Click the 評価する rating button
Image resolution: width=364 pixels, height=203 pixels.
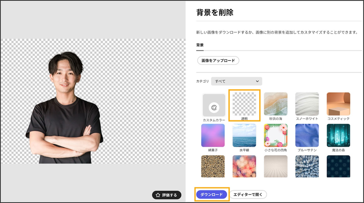pos(166,195)
